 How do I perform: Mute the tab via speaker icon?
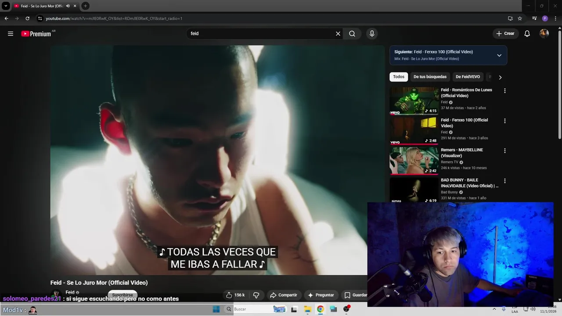(x=68, y=6)
